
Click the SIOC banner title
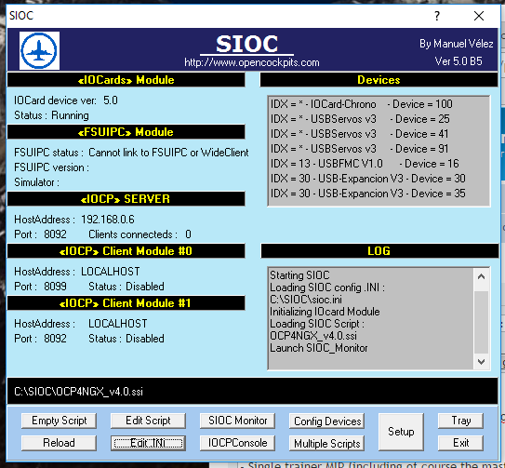(x=246, y=44)
